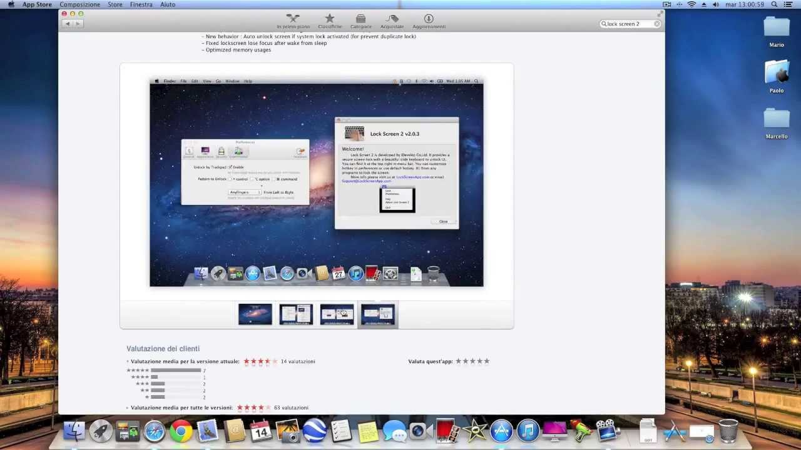Screen dimensions: 801x450
Task: Open the Acquistate toolbar section
Action: [392, 21]
